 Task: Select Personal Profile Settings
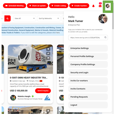(x=88, y=56)
